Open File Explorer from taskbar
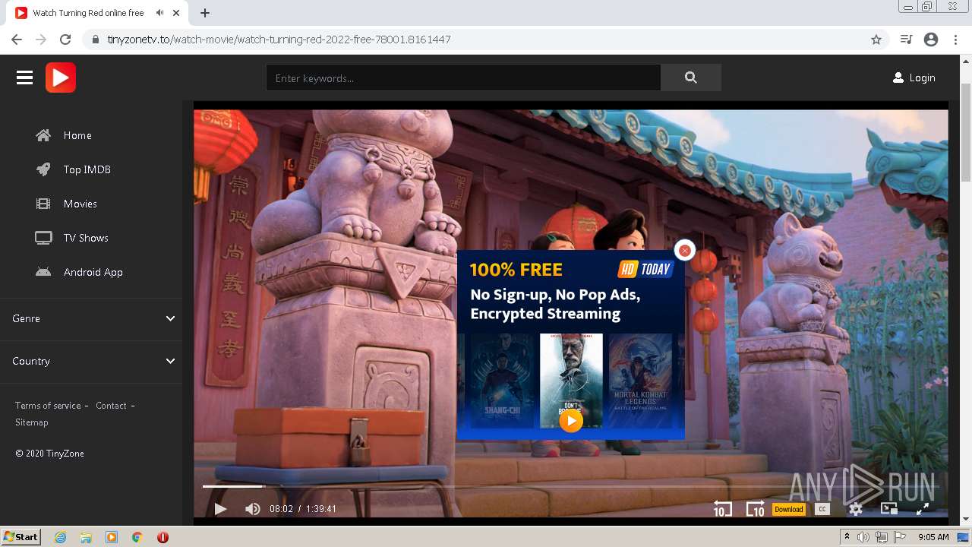972x547 pixels. coord(86,537)
